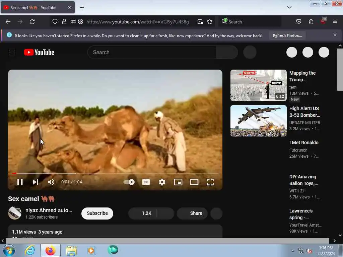Click the Firefox Search box
This screenshot has width=343, height=257.
(x=250, y=22)
